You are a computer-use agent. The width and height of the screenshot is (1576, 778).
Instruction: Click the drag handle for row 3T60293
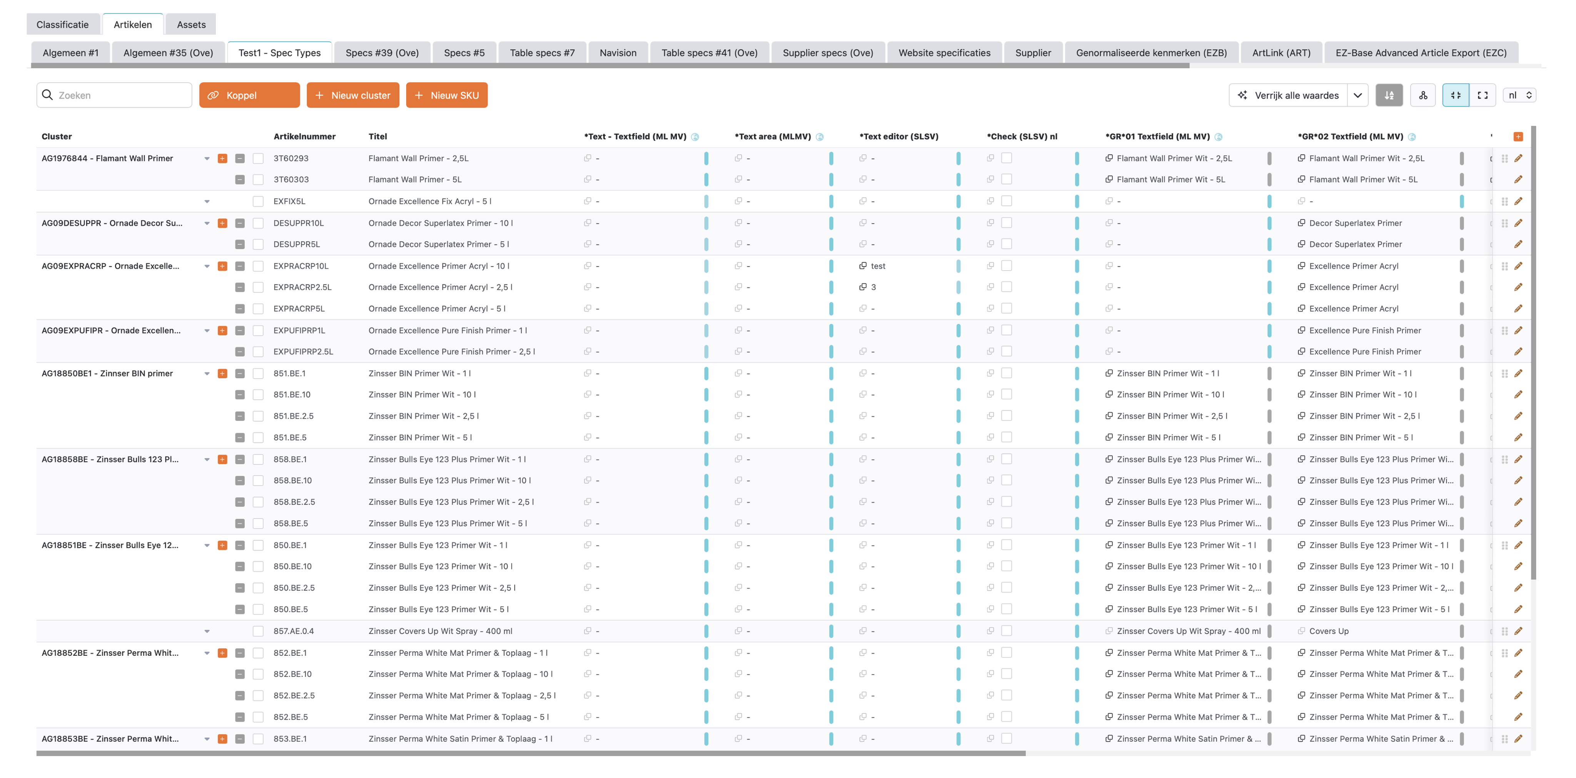(x=1504, y=158)
